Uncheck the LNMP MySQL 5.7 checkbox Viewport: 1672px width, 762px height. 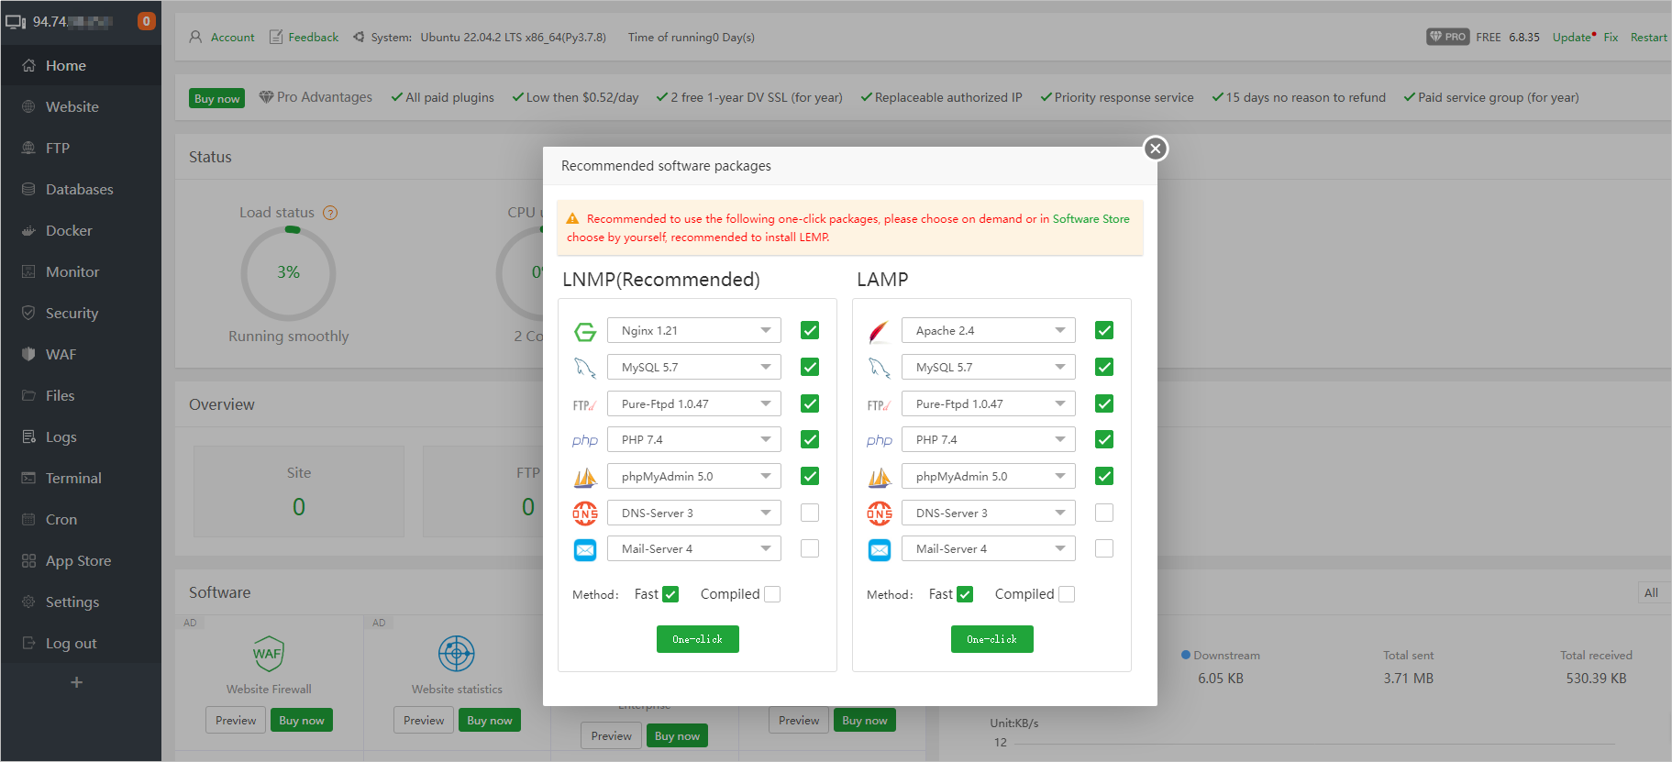click(x=810, y=367)
